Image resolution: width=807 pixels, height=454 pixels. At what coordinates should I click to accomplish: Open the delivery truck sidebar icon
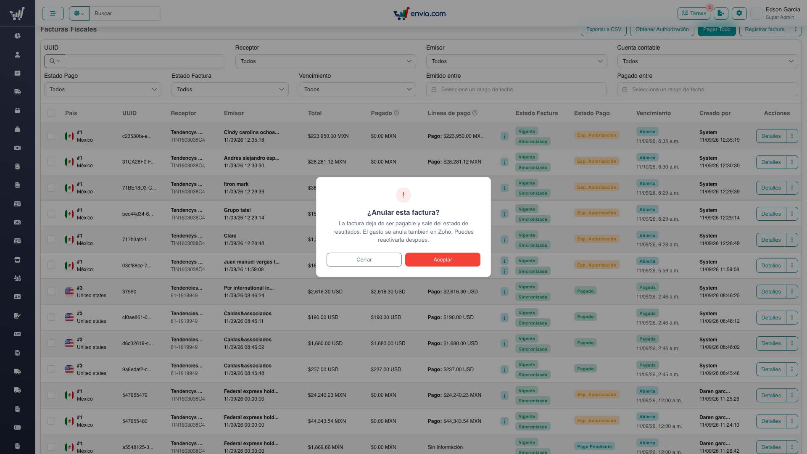17,92
